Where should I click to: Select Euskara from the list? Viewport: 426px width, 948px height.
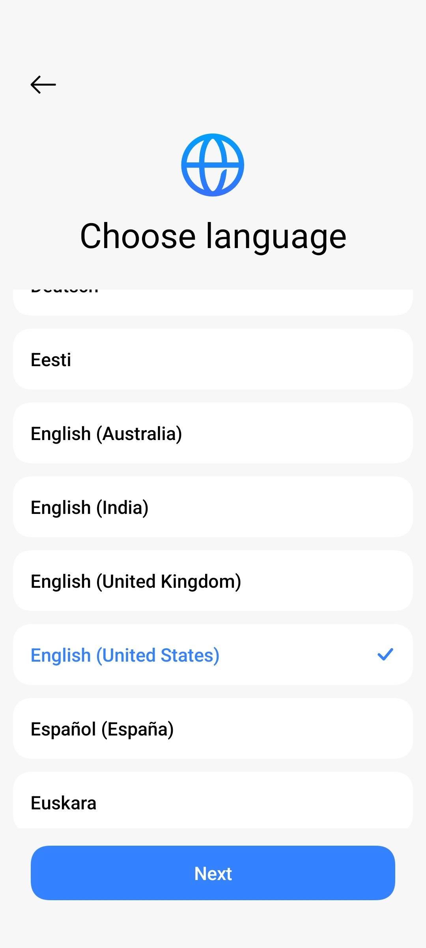coord(213,802)
